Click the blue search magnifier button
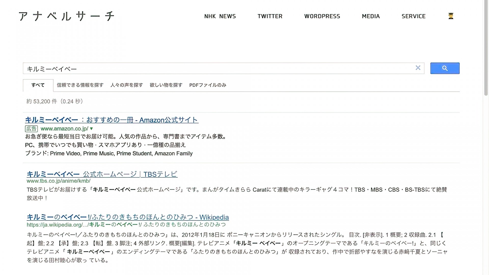The width and height of the screenshot is (489, 275). (x=445, y=68)
